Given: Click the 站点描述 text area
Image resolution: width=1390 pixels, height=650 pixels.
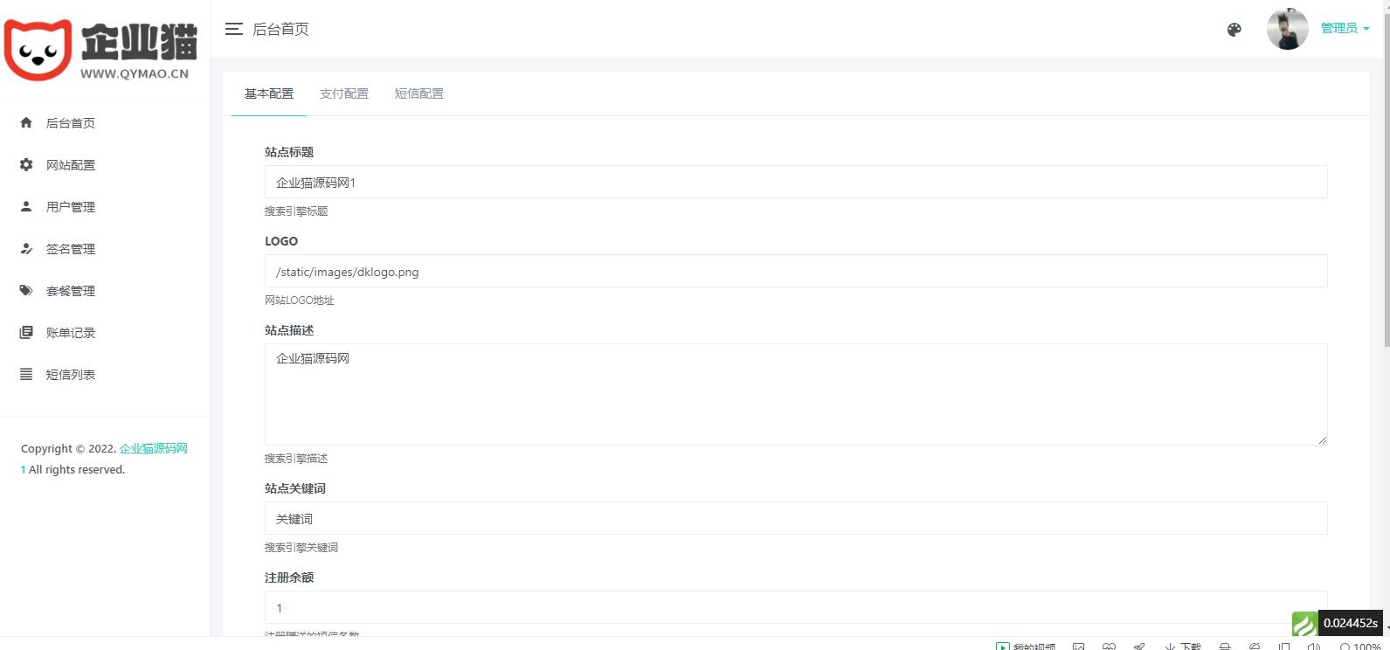Looking at the screenshot, I should [796, 394].
